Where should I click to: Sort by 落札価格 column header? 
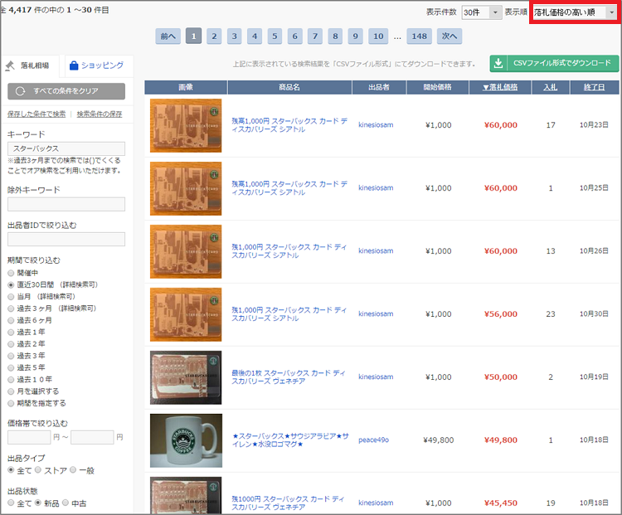pos(499,87)
